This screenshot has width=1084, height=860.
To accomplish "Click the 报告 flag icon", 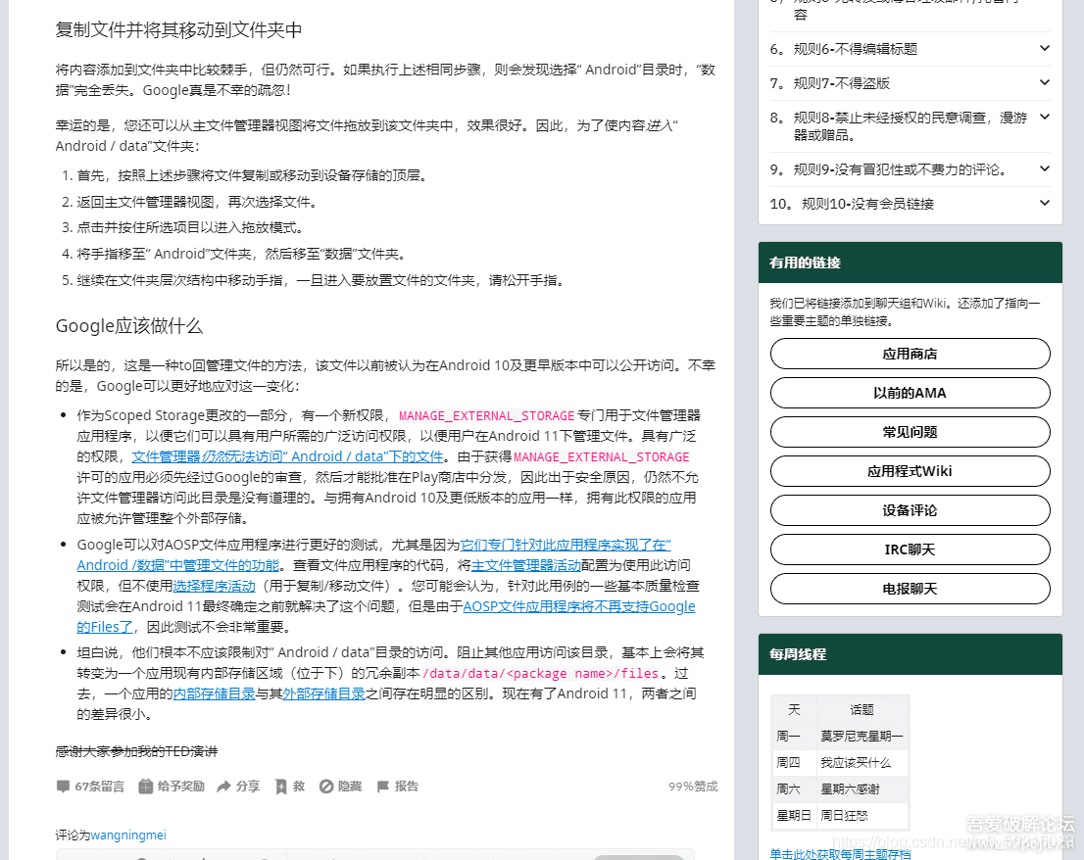I will tap(383, 787).
